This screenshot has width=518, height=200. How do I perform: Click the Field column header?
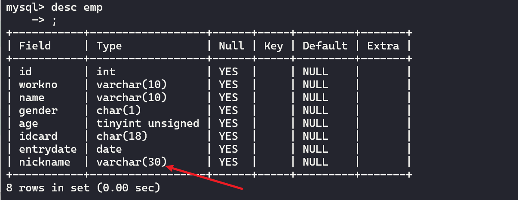[35, 46]
